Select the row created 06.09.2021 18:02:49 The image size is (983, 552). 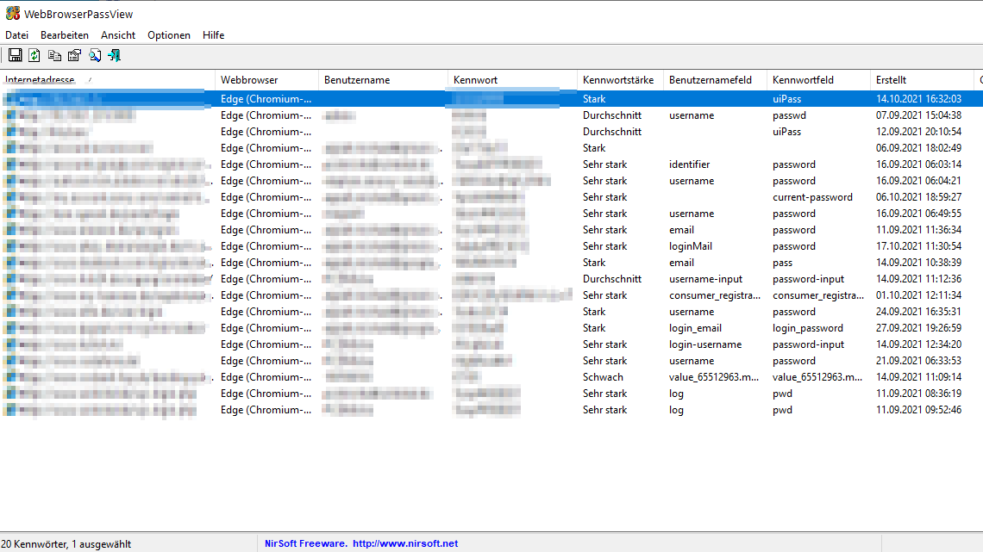click(x=491, y=148)
